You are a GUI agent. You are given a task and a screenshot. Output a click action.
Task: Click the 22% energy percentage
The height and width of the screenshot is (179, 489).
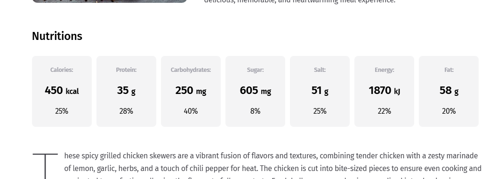pos(384,111)
